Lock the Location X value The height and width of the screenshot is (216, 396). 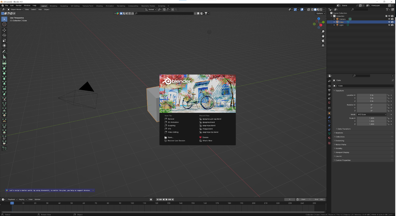(388, 95)
